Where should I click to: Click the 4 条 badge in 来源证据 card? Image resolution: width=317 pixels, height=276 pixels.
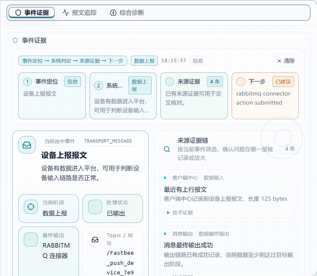(215, 82)
